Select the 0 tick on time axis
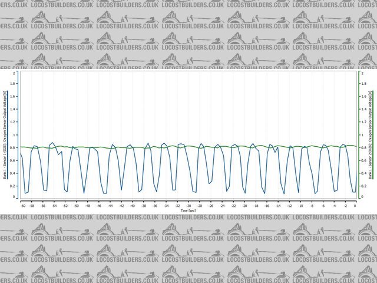 tap(355, 206)
